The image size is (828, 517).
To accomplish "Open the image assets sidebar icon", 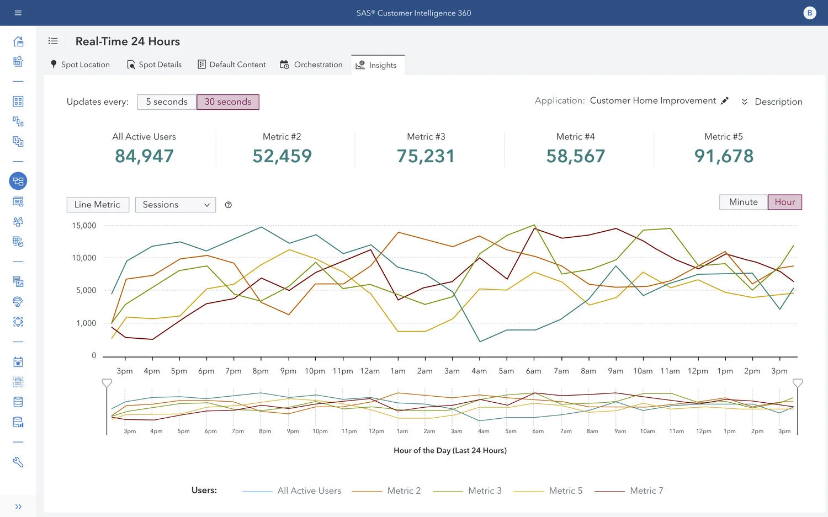I will (x=18, y=282).
